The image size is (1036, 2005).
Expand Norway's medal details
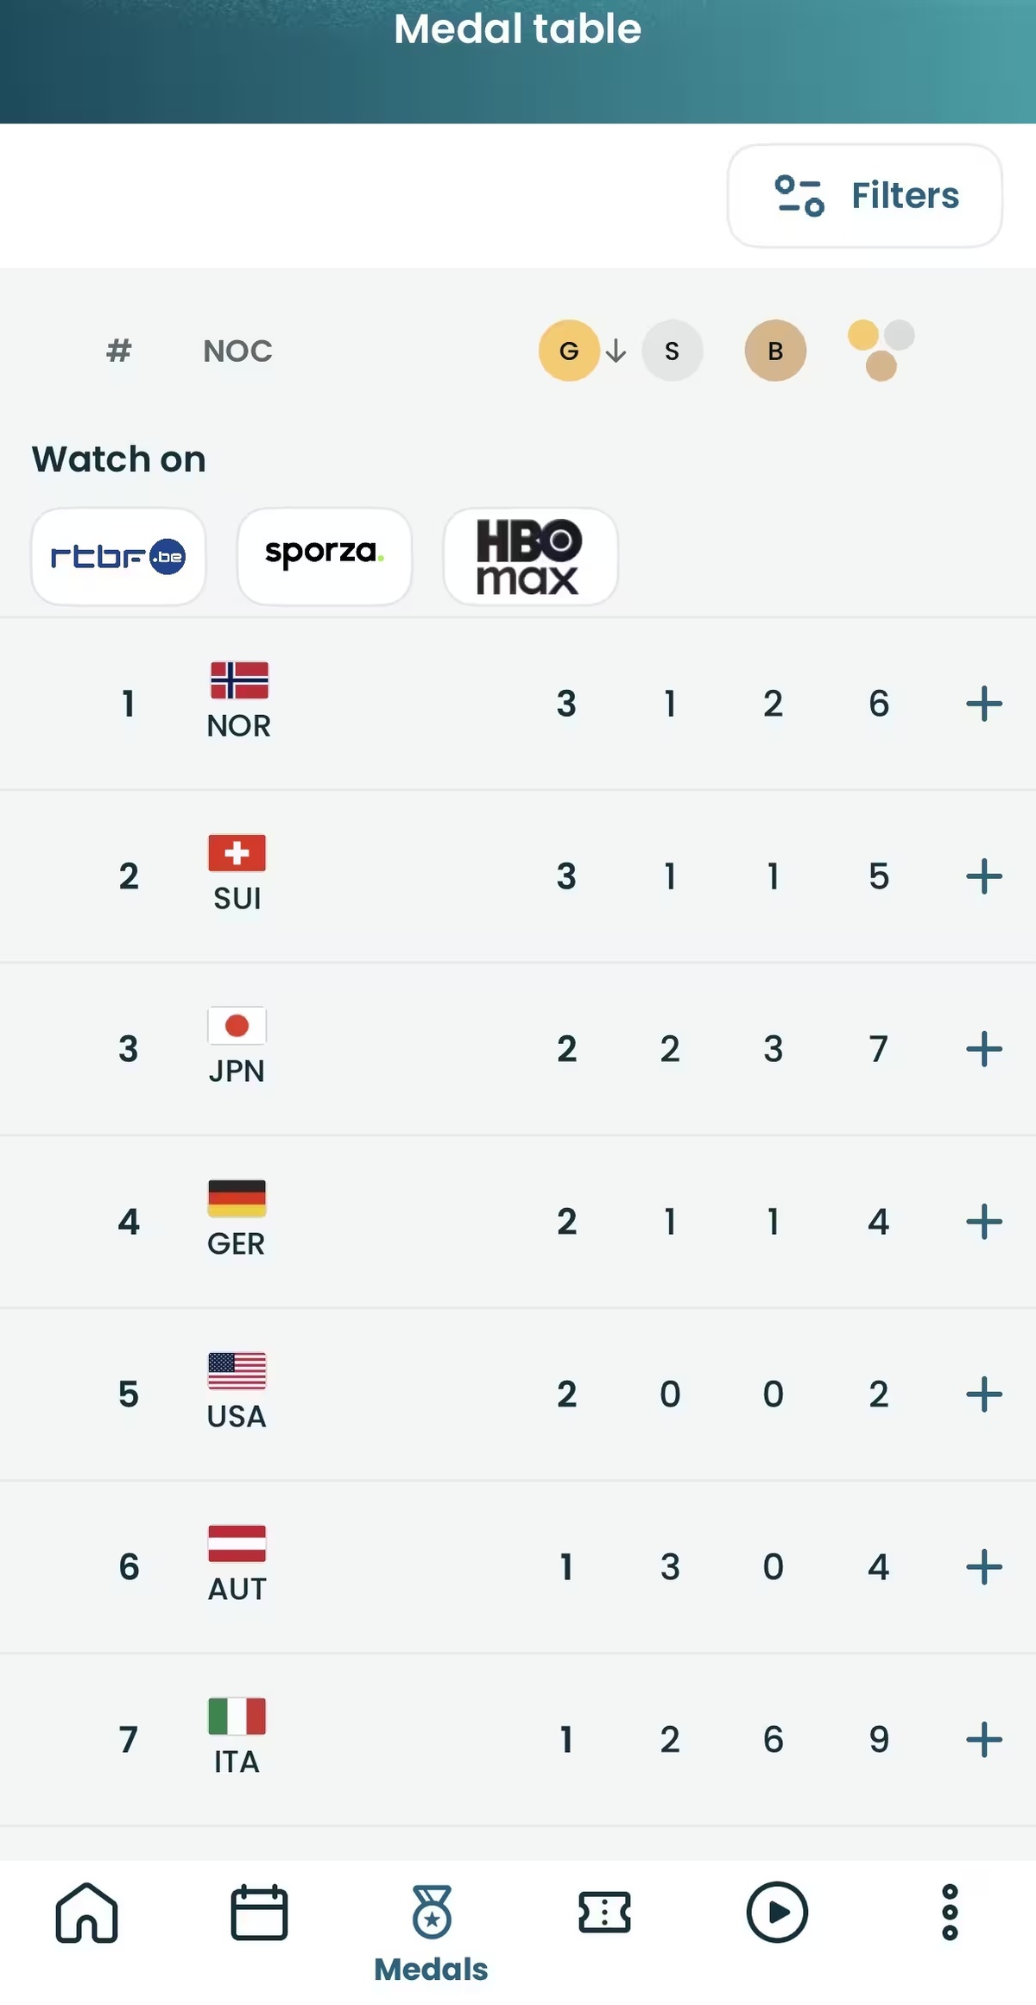(984, 704)
